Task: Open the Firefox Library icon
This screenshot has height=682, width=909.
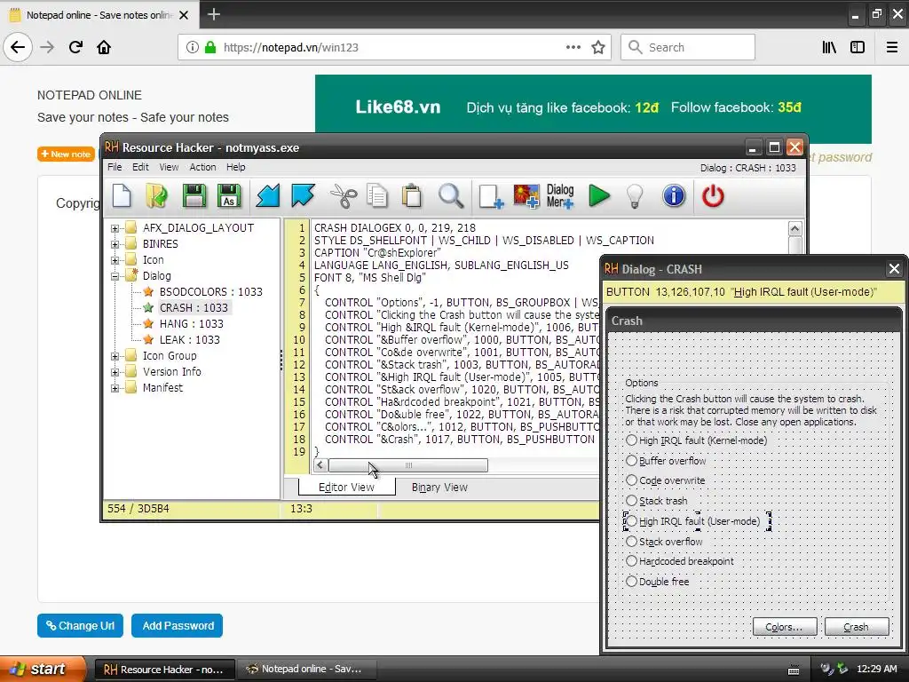Action: pyautogui.click(x=829, y=47)
